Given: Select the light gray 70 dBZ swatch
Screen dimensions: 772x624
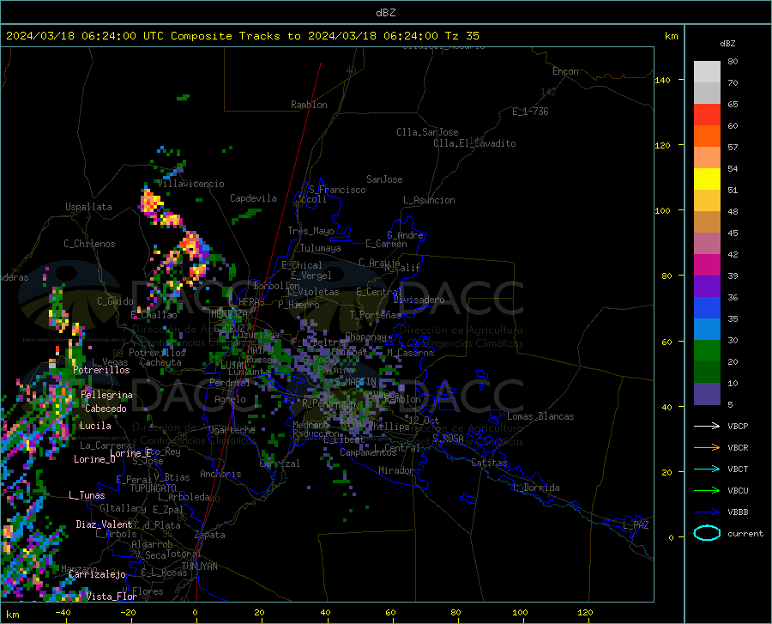Looking at the screenshot, I should point(707,72).
